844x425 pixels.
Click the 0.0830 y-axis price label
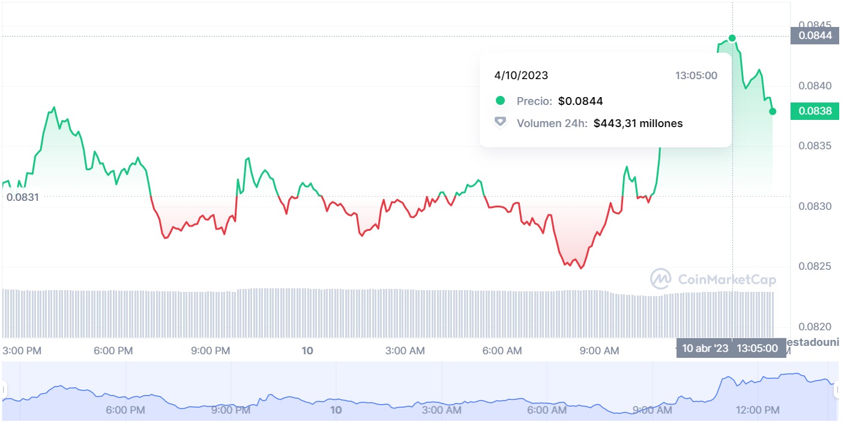(x=815, y=207)
